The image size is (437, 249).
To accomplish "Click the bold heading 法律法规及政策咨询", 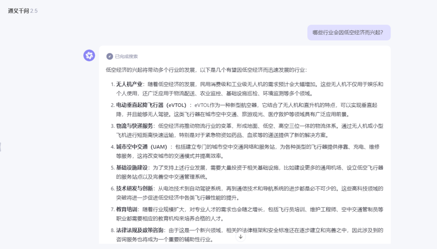I will tap(140, 230).
